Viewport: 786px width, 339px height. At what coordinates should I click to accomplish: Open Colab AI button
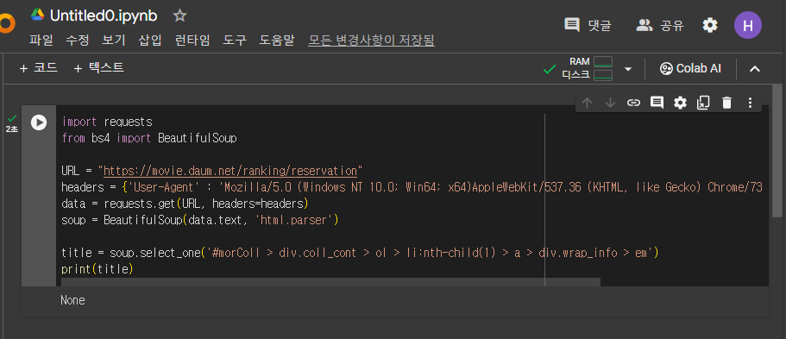tap(690, 69)
